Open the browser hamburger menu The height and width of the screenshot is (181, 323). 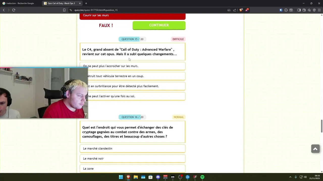tap(319, 10)
